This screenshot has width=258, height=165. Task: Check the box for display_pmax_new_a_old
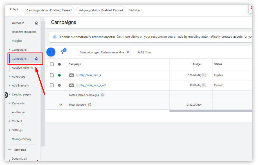coord(52,85)
